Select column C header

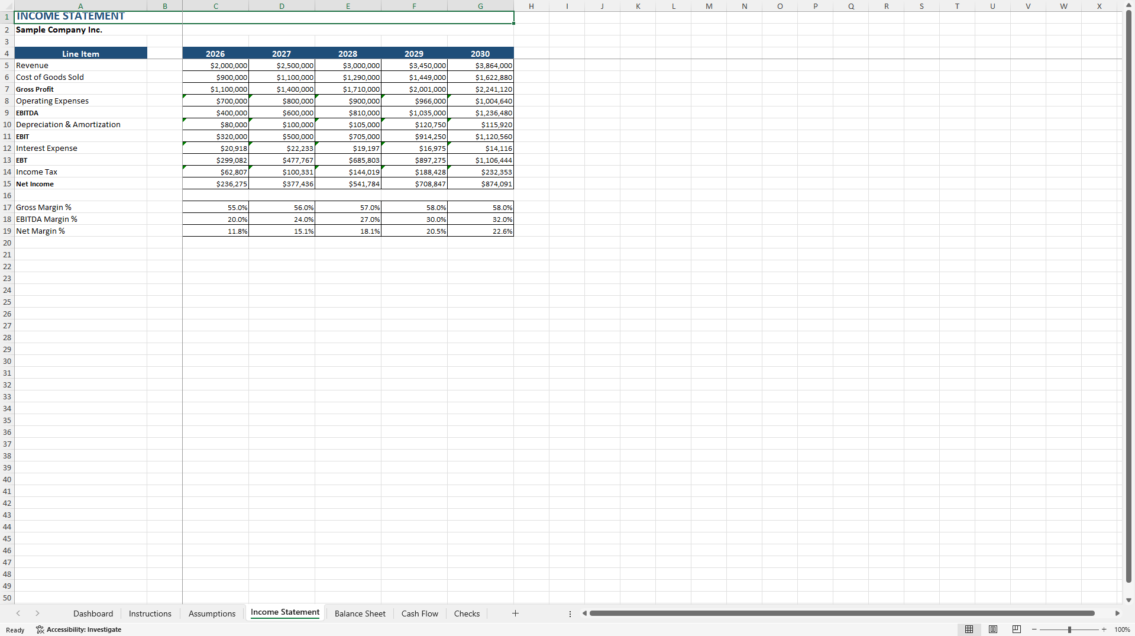coord(215,6)
